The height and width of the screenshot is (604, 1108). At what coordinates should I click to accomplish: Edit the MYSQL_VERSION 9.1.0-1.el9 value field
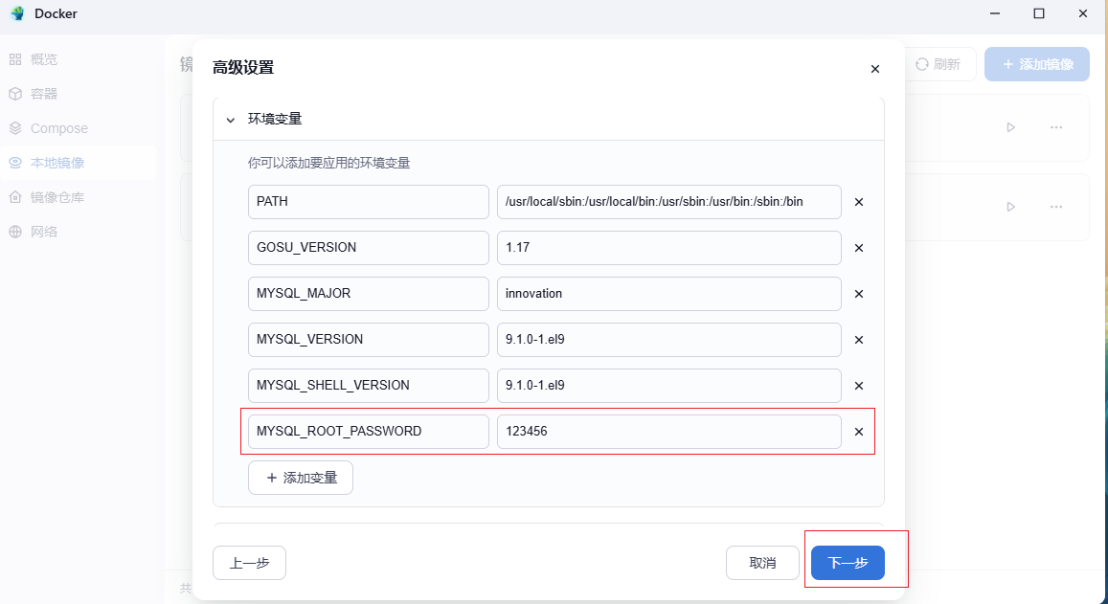tap(669, 340)
